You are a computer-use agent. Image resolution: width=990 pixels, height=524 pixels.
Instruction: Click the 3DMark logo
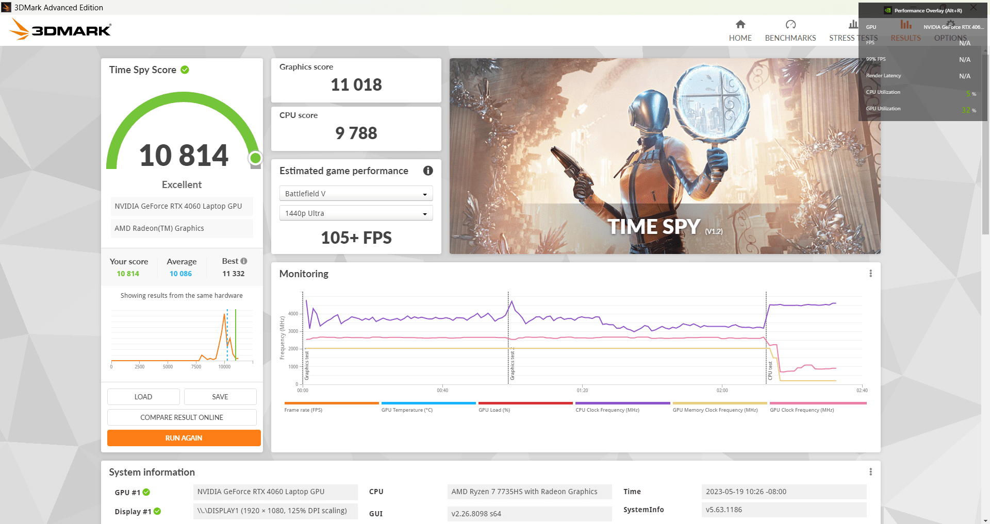coord(61,30)
